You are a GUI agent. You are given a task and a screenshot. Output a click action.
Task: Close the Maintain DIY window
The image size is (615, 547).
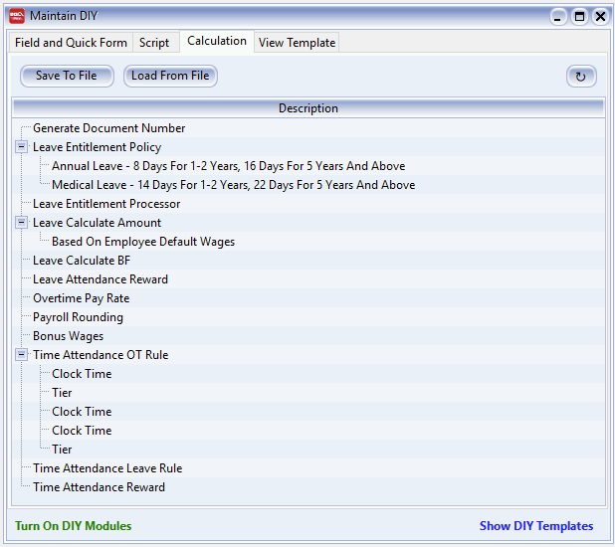point(600,17)
